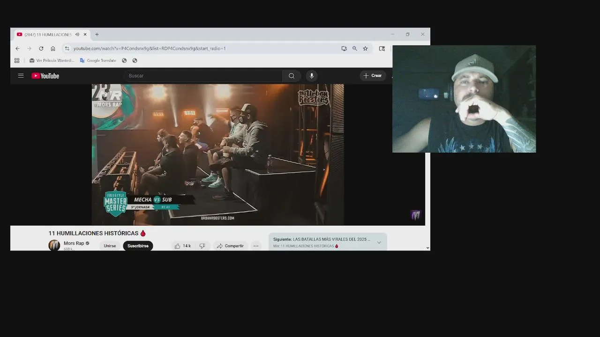Viewport: 600px width, 337px height.
Task: Mute tab via speaker icon
Action: pos(77,34)
